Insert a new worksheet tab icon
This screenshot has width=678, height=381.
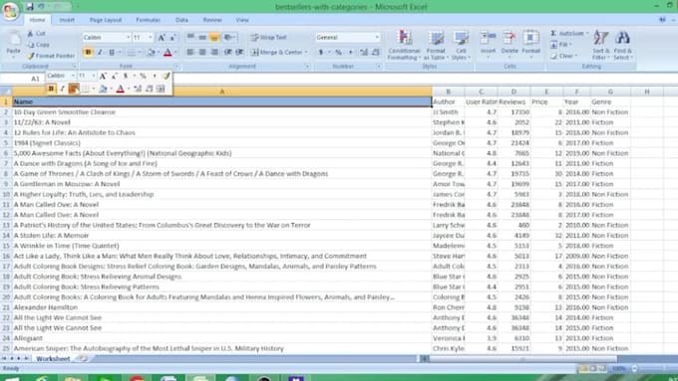tap(84, 358)
